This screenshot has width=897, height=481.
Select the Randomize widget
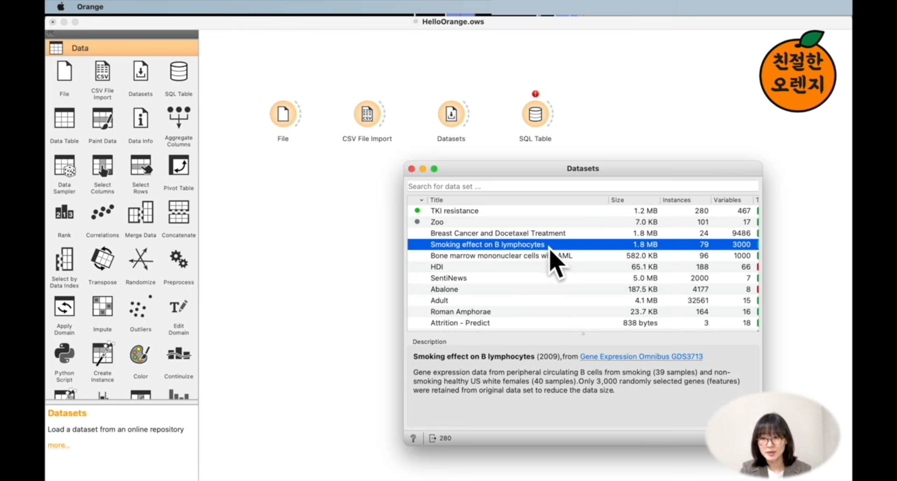[141, 266]
